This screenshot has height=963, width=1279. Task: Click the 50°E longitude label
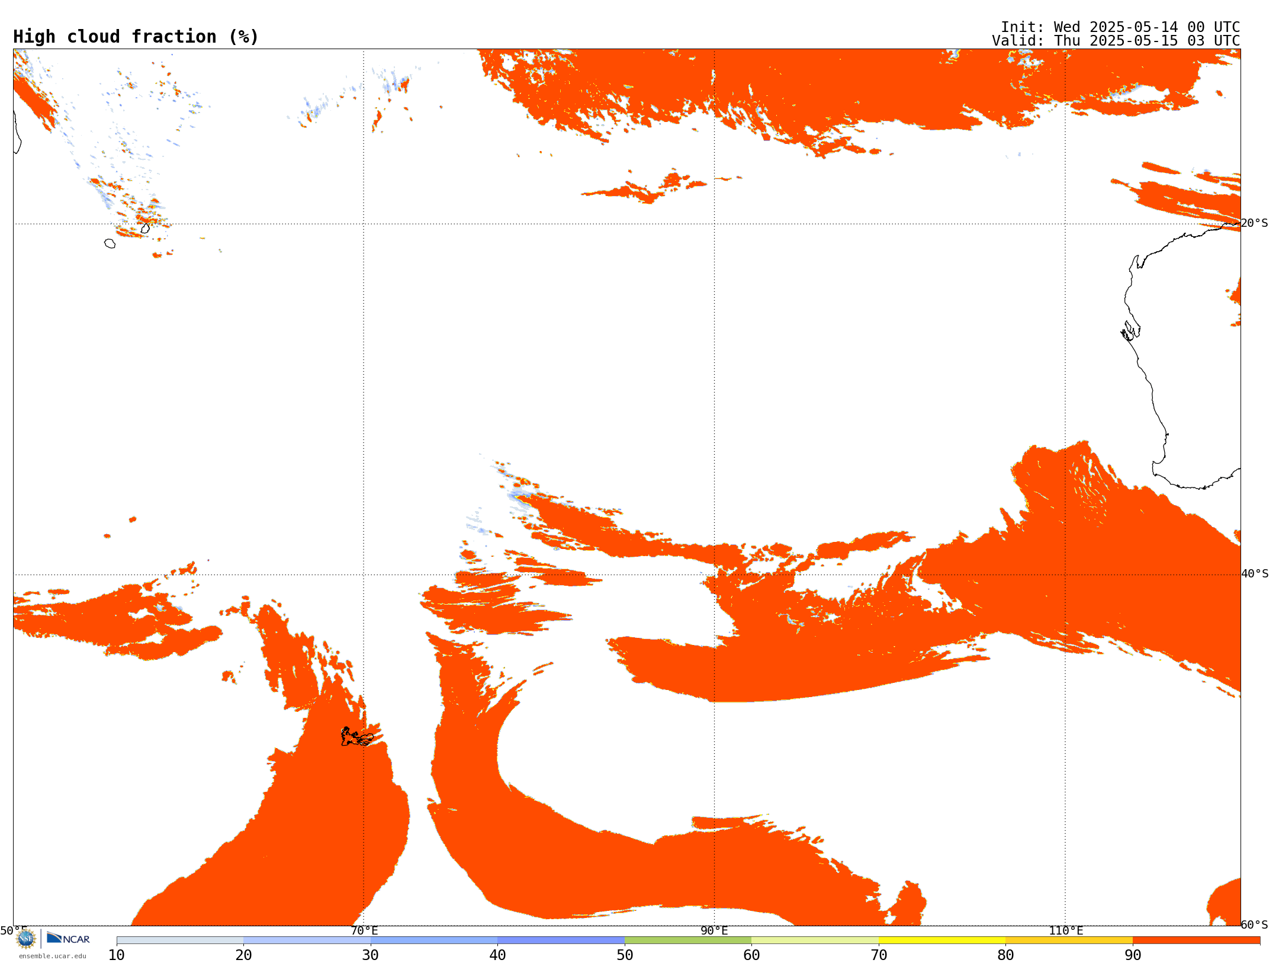click(14, 930)
